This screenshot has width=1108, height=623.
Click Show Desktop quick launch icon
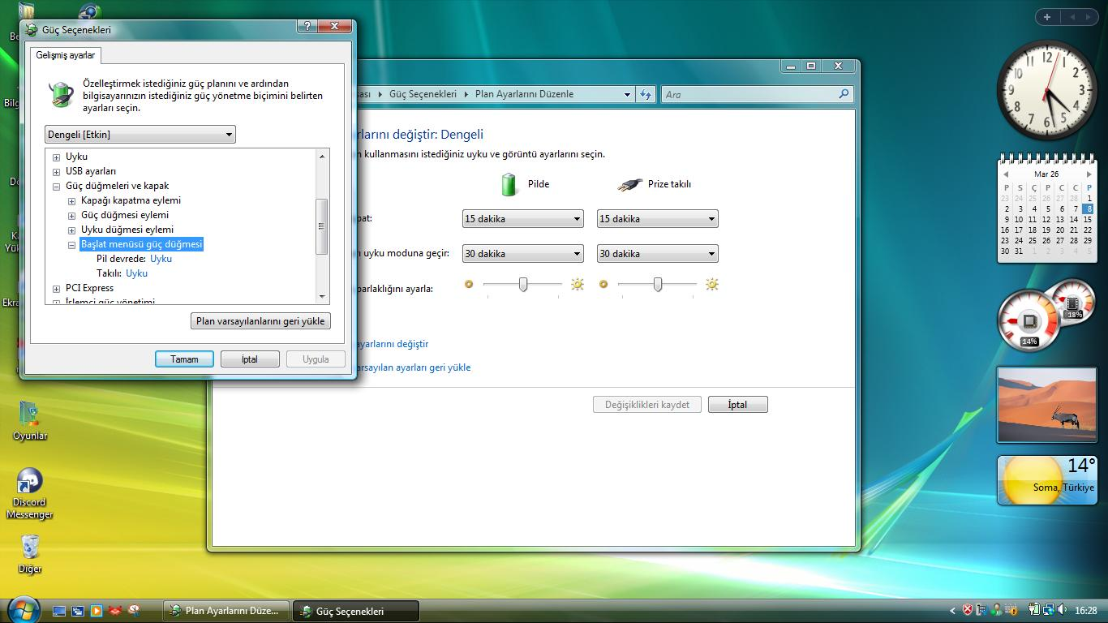(59, 611)
